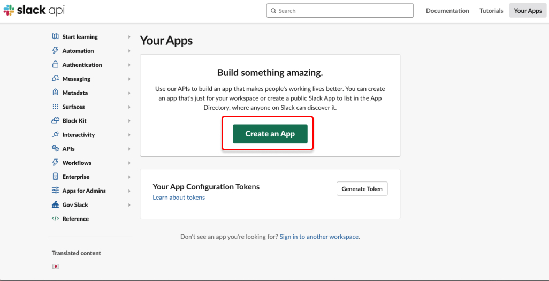Click the gears icon beside APIs
Screen dimensions: 549x281
(x=55, y=149)
